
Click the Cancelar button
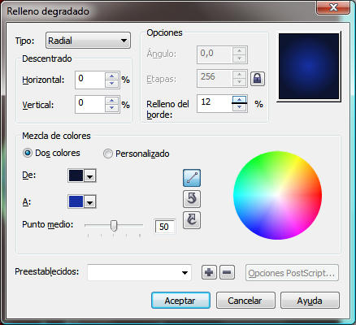coord(245,301)
